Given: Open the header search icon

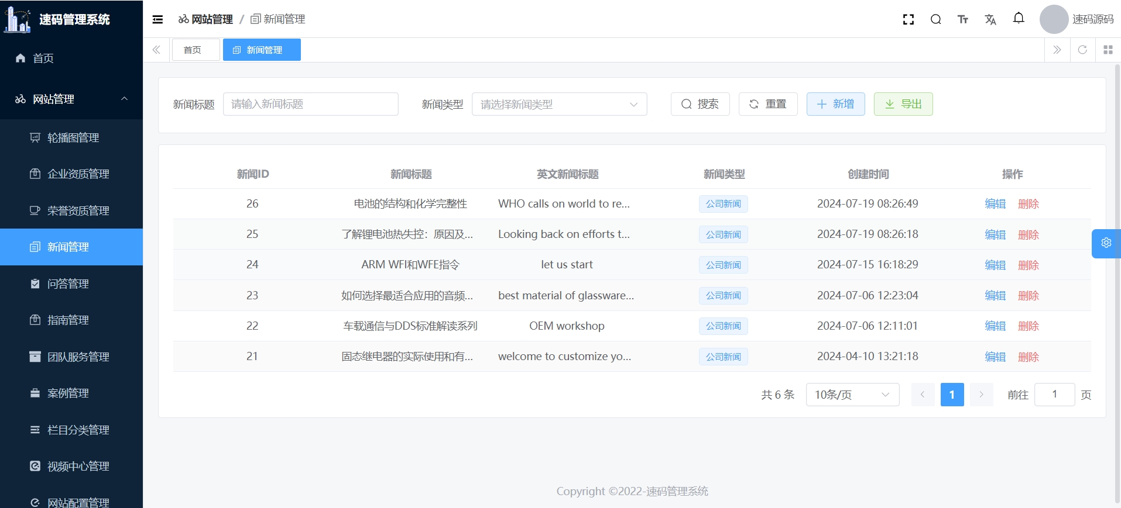Looking at the screenshot, I should pyautogui.click(x=935, y=19).
